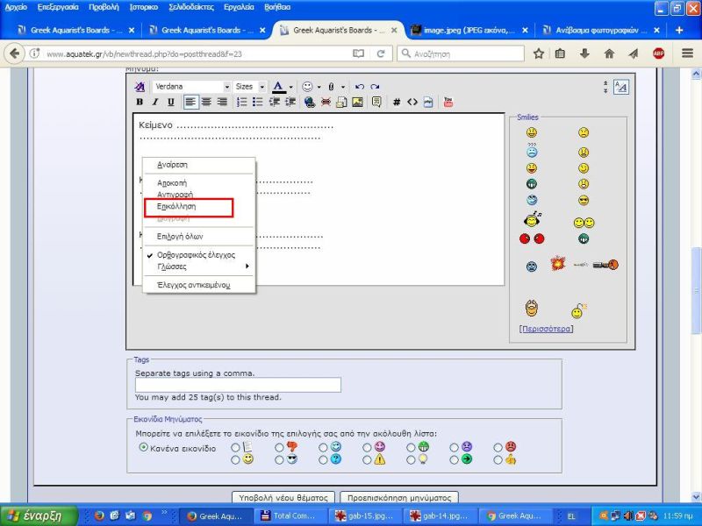Choose the warning triangle message icon radio
Image resolution: width=702 pixels, height=526 pixels.
[x=367, y=458]
